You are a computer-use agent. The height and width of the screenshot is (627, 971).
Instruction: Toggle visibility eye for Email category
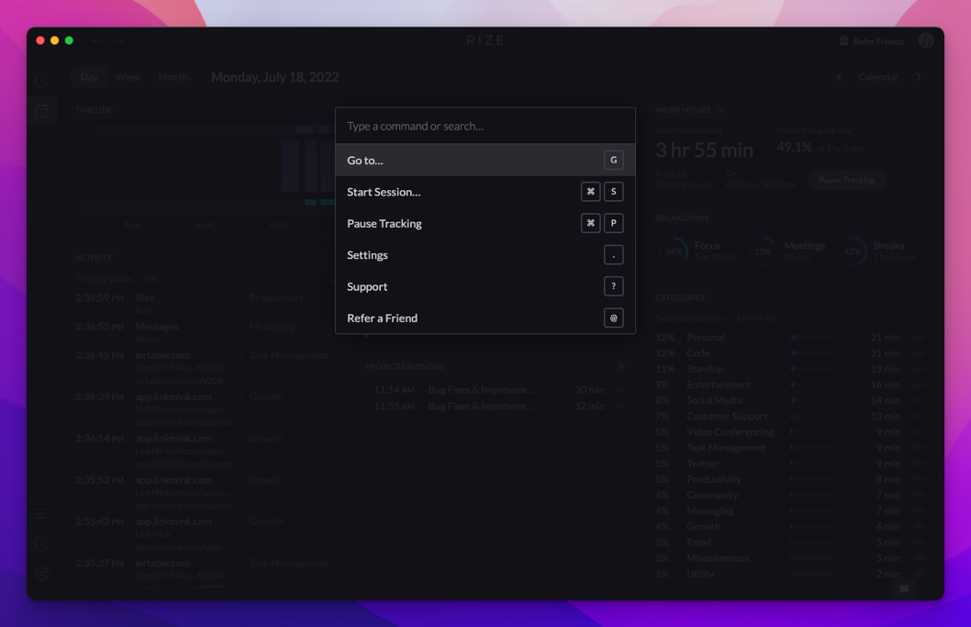tap(919, 543)
